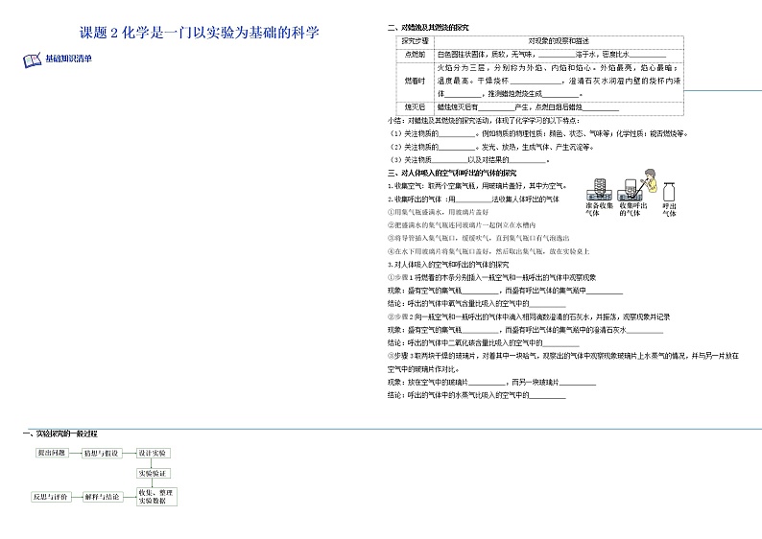Click the caption '准备收集气体'
The height and width of the screenshot is (539, 762).
point(599,209)
